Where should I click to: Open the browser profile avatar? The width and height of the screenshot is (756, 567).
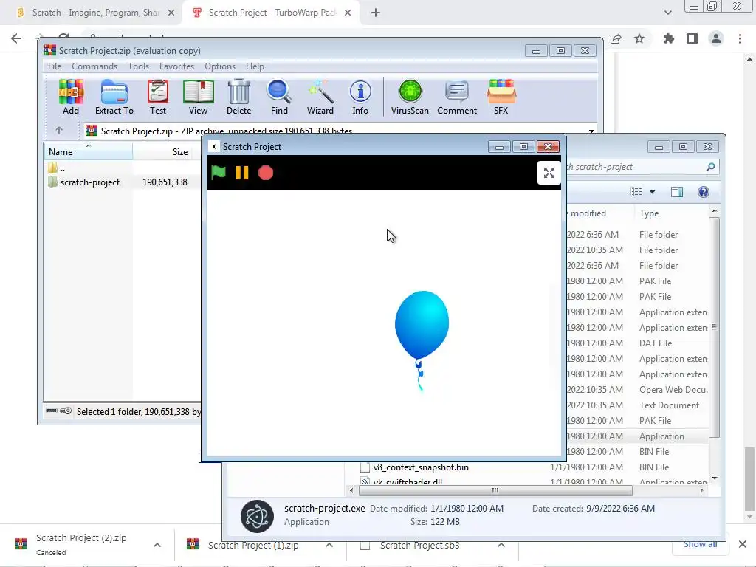click(x=716, y=38)
